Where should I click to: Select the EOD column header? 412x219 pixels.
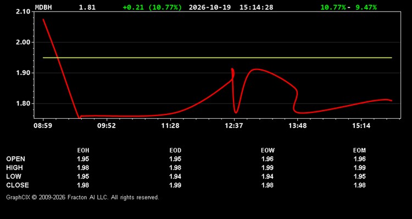pyautogui.click(x=175, y=151)
